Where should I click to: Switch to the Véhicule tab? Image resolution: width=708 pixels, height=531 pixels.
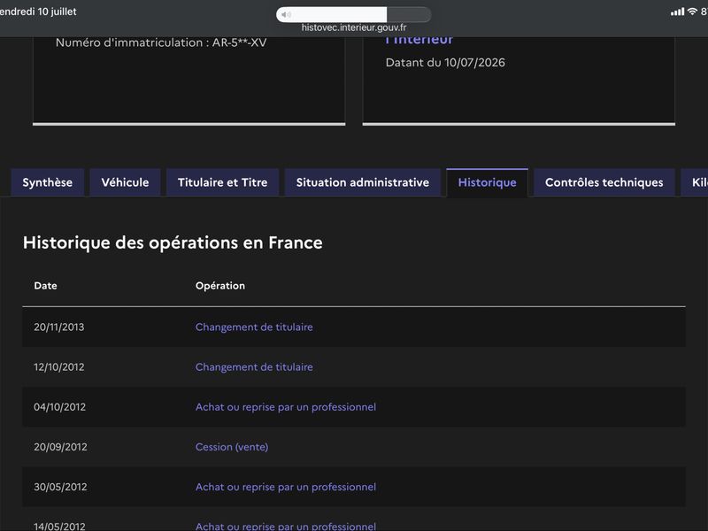[x=125, y=182]
